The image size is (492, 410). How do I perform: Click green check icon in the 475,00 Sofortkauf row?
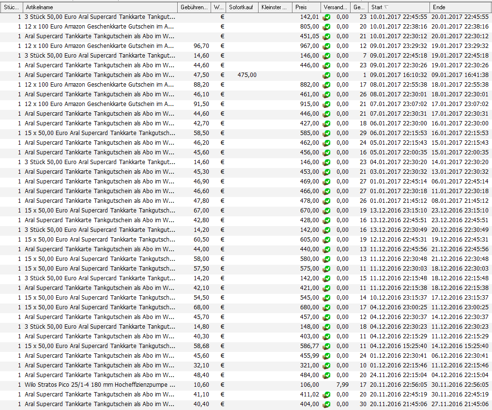[x=326, y=75]
